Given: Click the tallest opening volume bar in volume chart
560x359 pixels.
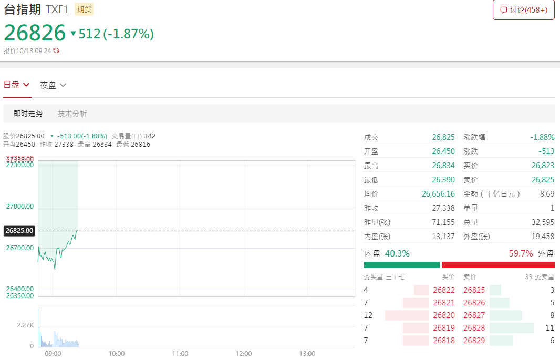Looking at the screenshot, I should point(38,329).
